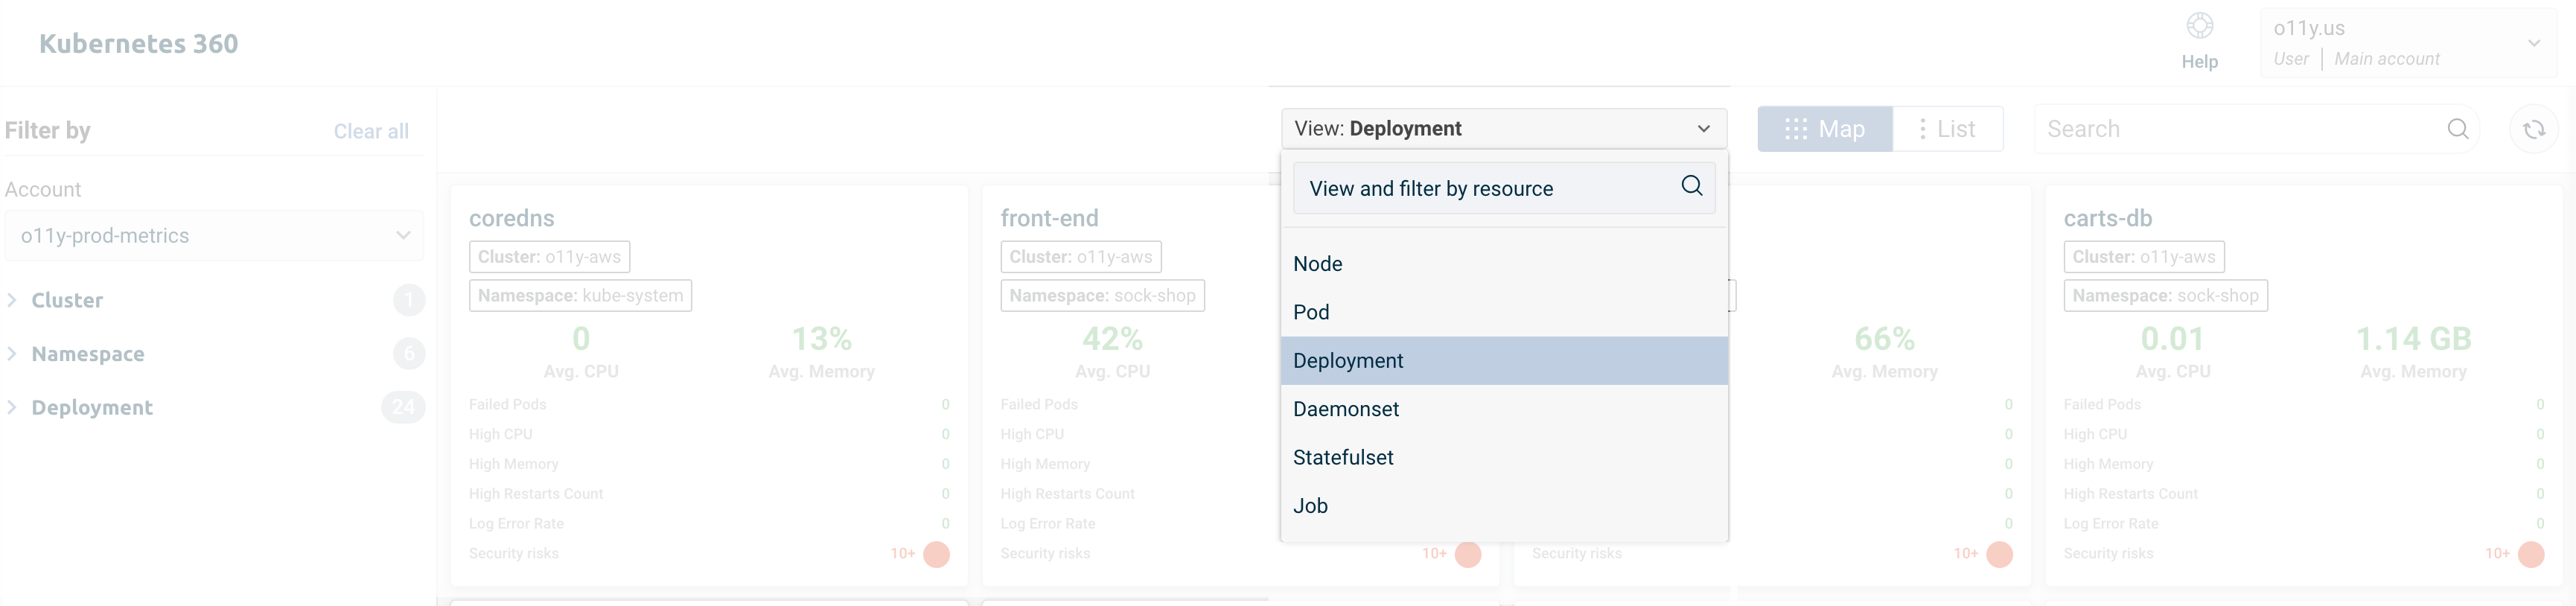Click red security risk dot on coredns
The image size is (2576, 606).
(x=936, y=554)
